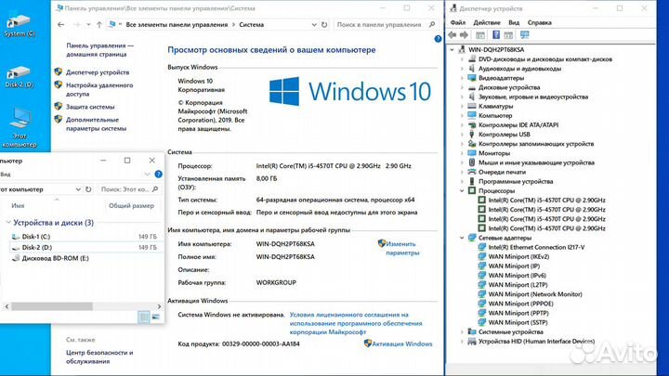Expand Дисковые устройства node
Screen dimensions: 669x376
click(x=462, y=87)
